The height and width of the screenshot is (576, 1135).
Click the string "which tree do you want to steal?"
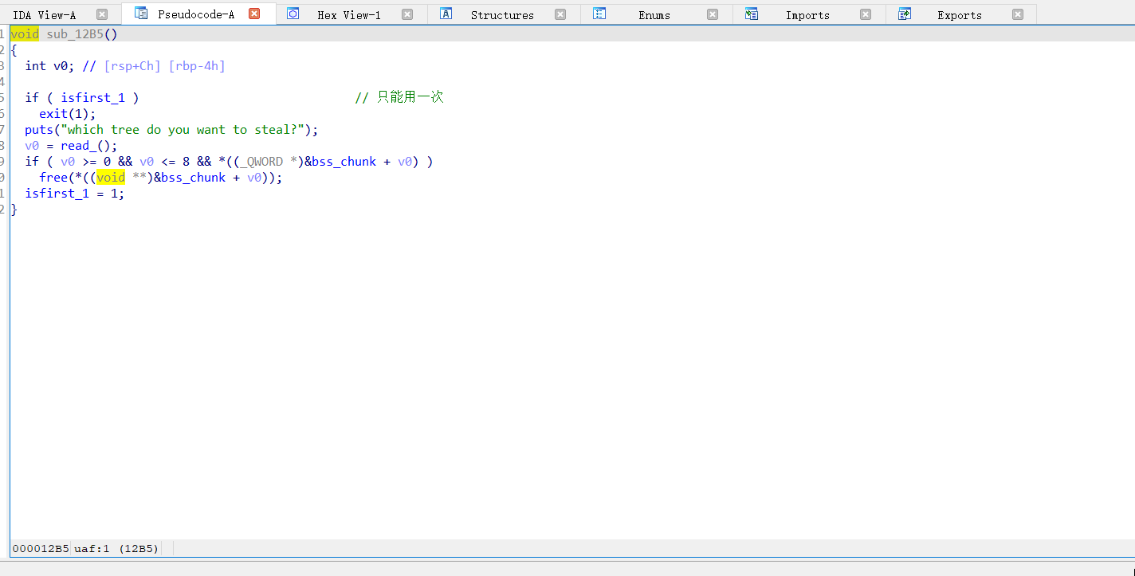[x=183, y=130]
